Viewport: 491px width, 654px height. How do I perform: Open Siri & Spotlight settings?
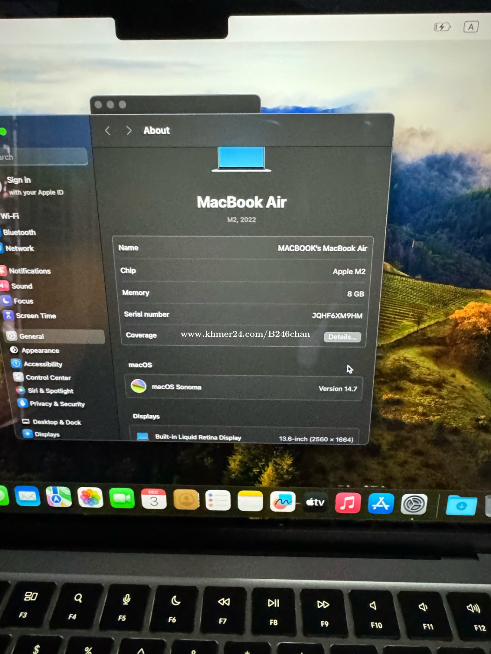[x=50, y=391]
